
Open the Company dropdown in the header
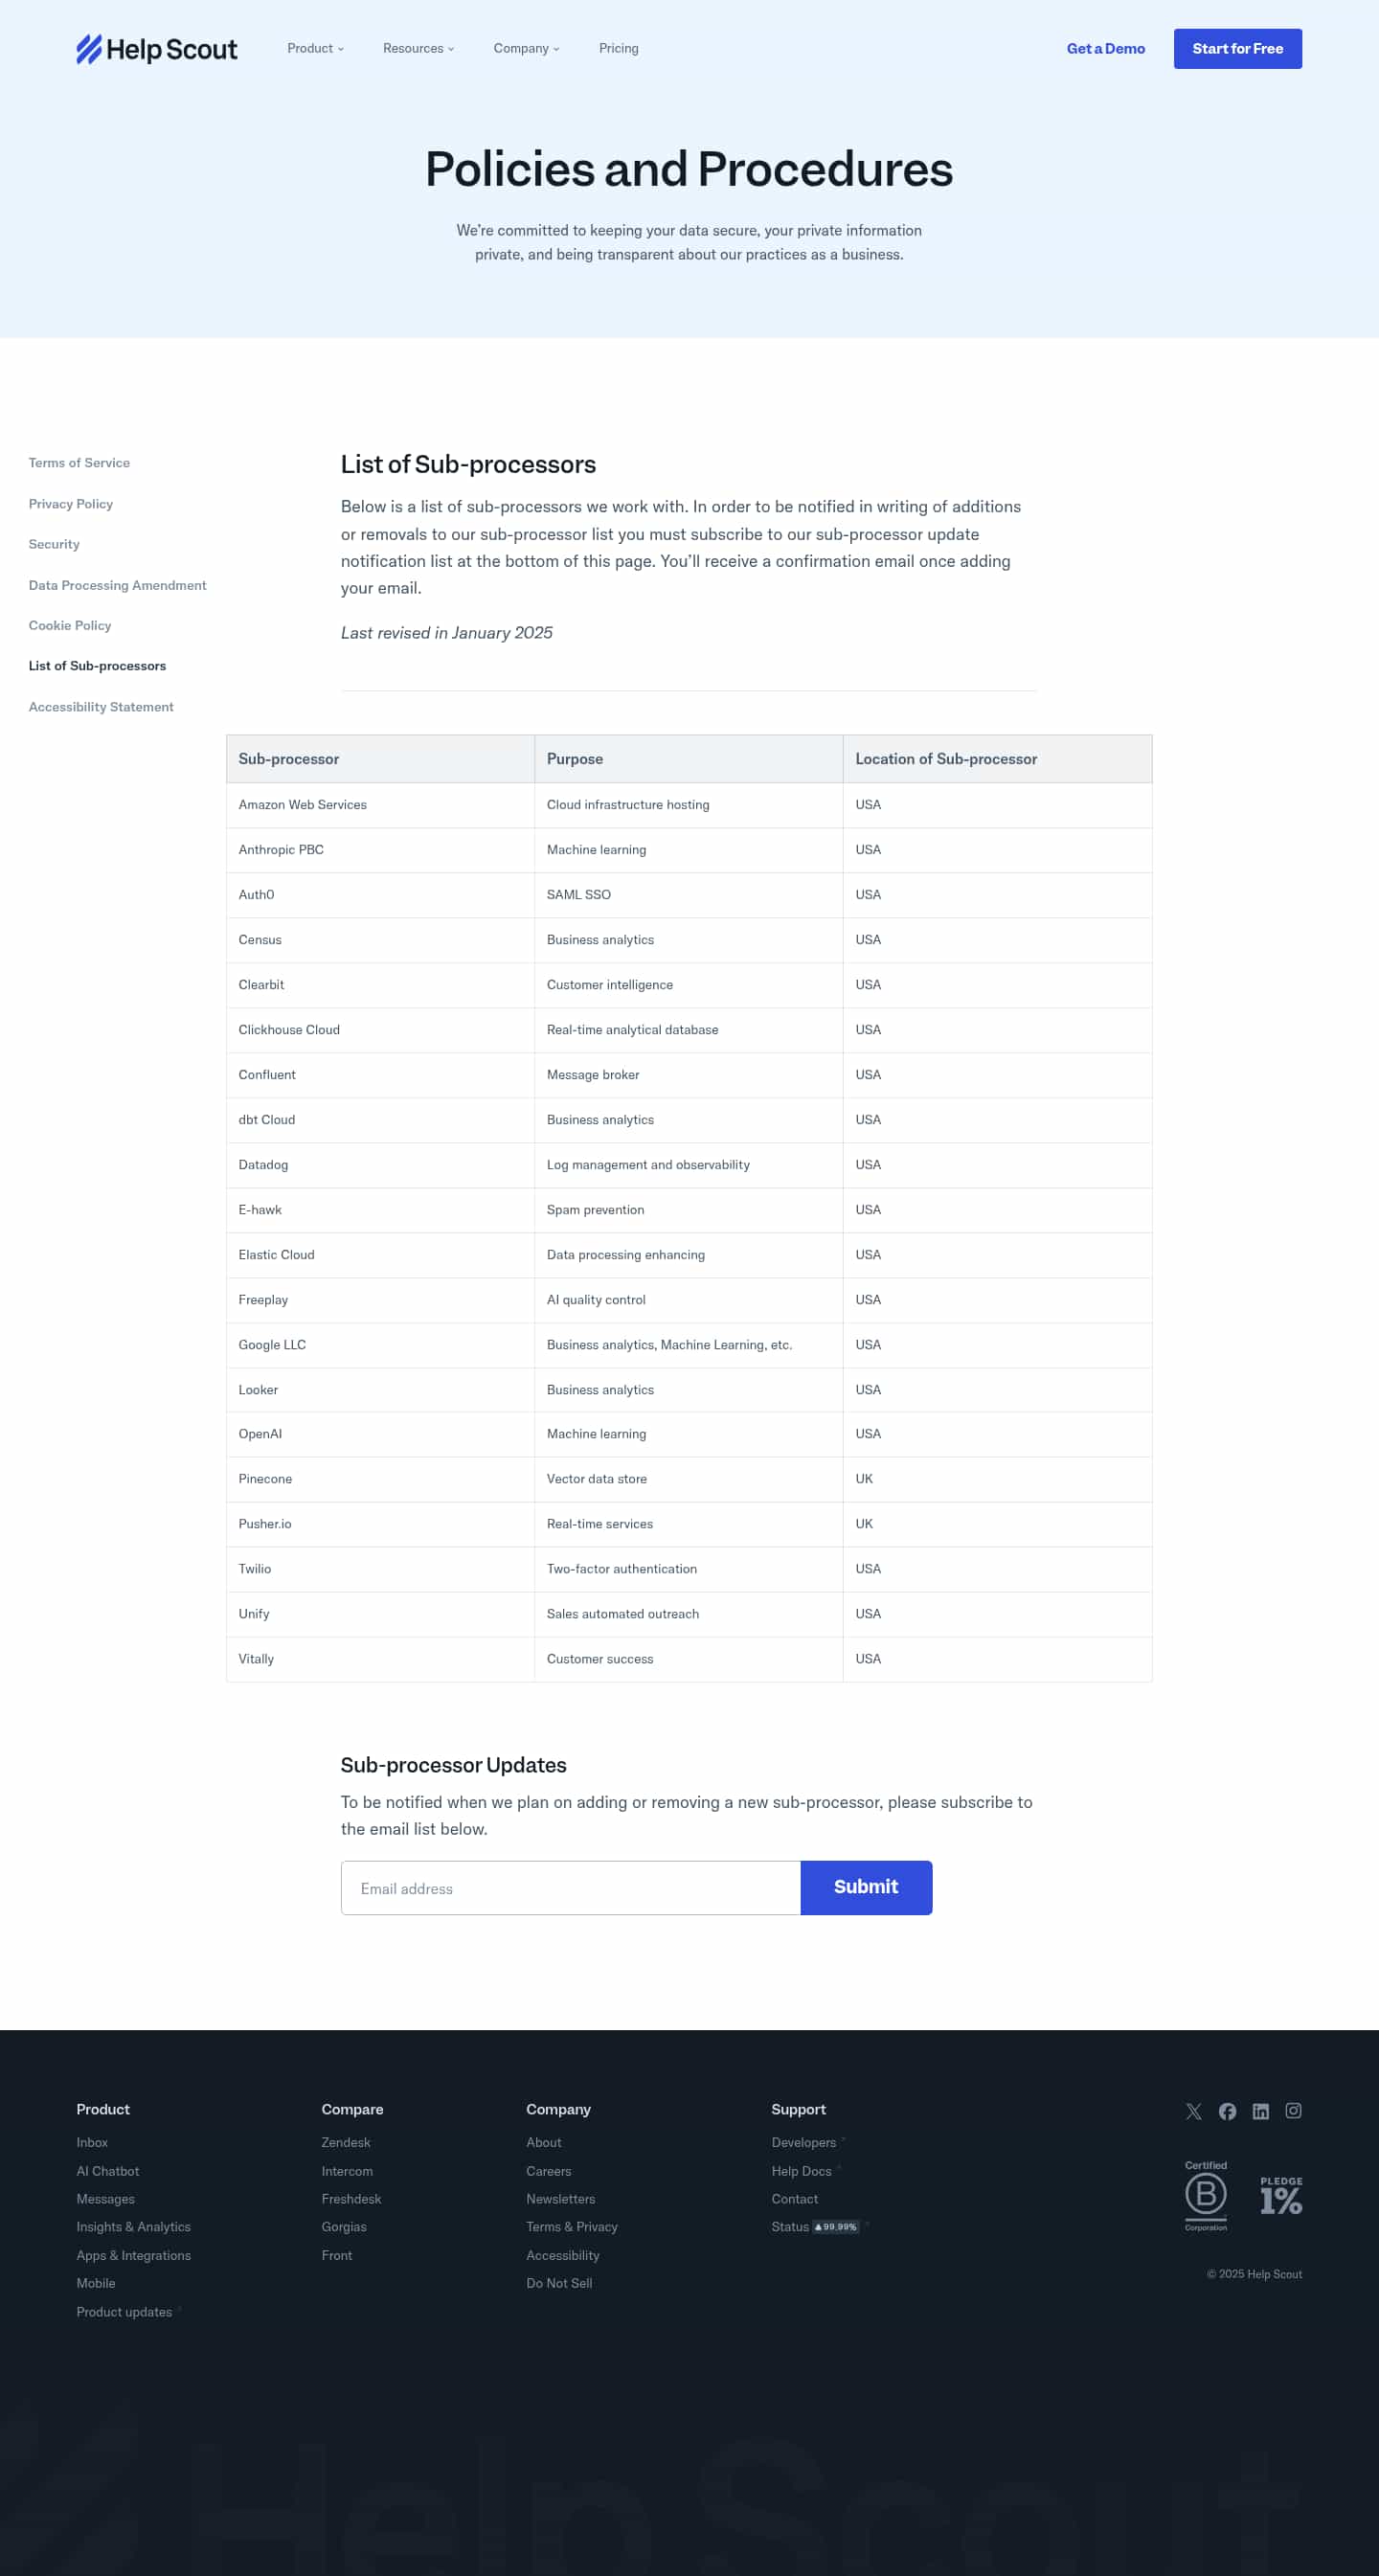526,49
